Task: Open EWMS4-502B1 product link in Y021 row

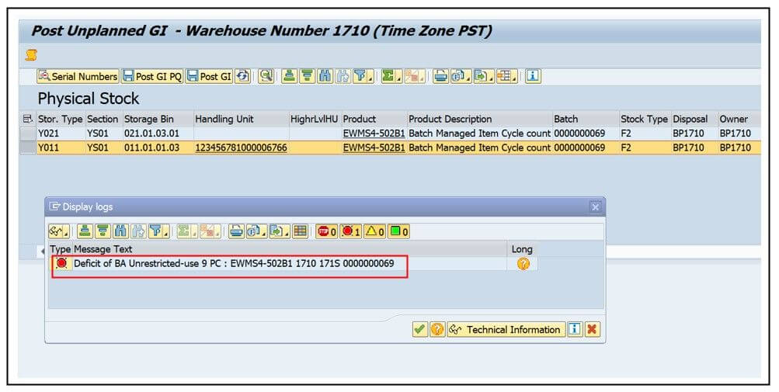Action: point(374,134)
